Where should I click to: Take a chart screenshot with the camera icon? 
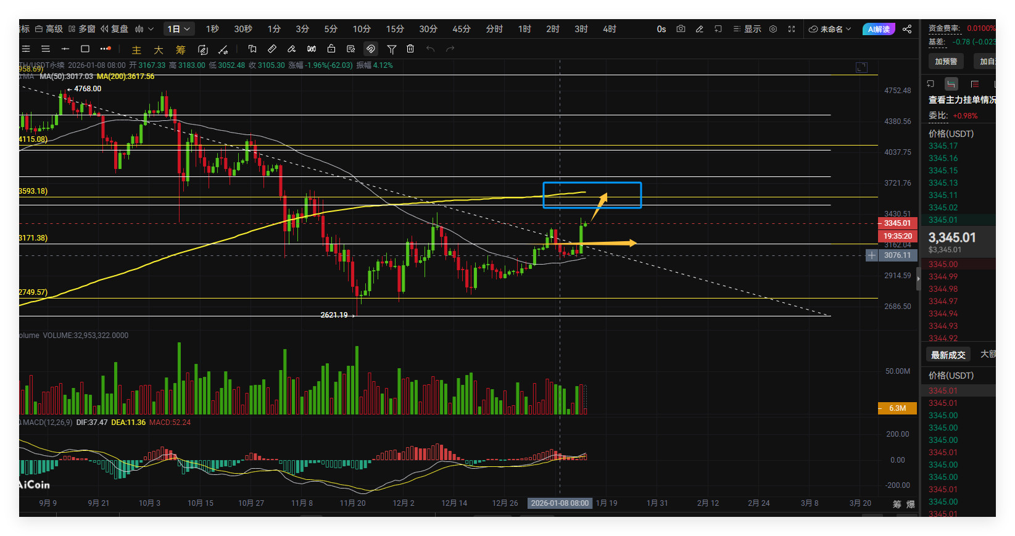[x=681, y=29]
